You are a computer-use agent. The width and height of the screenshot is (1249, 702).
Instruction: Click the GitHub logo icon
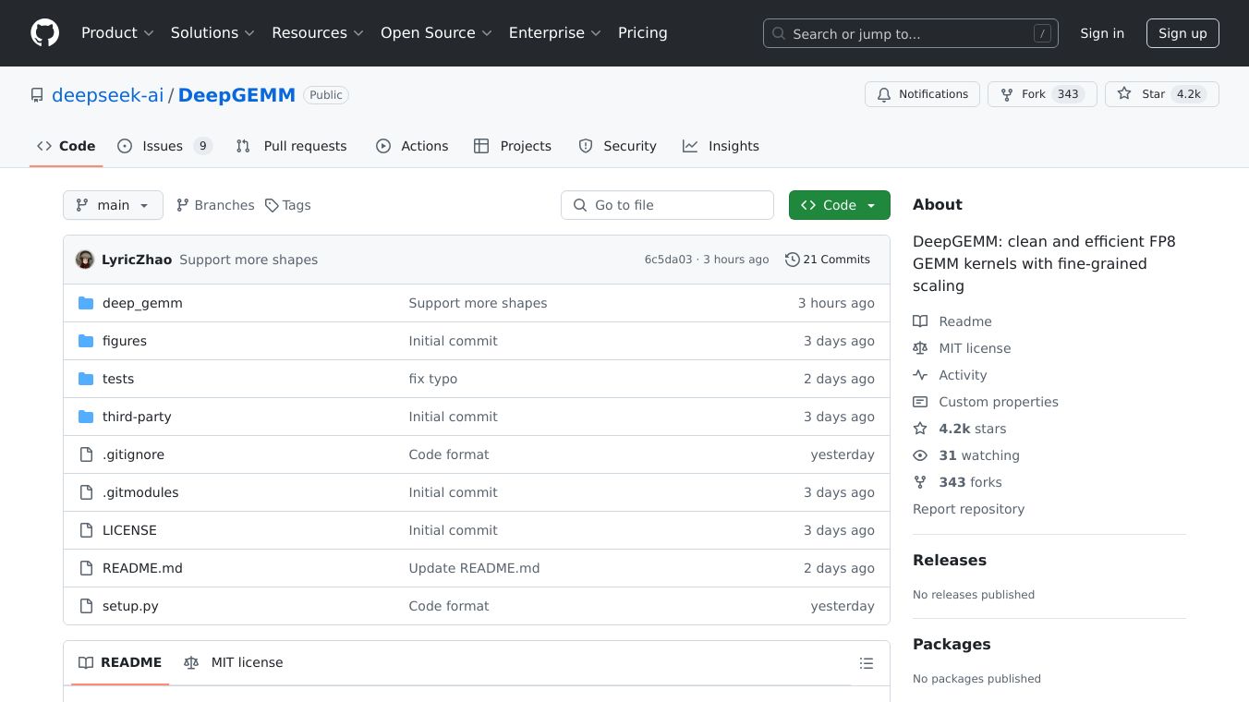(44, 33)
